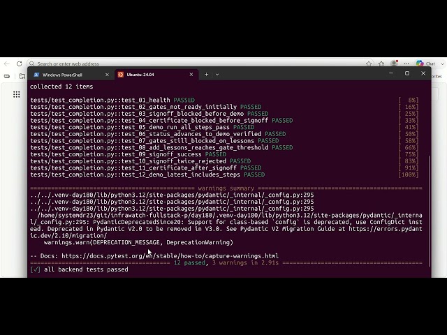The height and width of the screenshot is (335, 447).
Task: Open browser settings and more menu
Action: pos(406,64)
